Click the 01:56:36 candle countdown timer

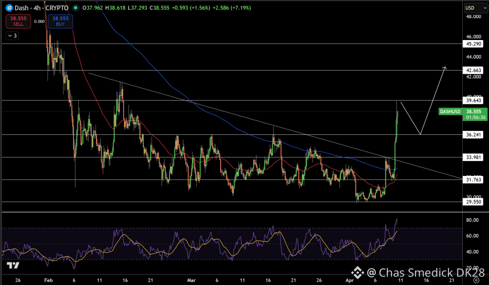coord(475,118)
